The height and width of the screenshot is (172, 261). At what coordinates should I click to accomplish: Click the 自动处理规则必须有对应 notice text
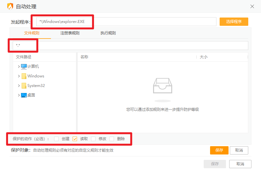click(73, 150)
